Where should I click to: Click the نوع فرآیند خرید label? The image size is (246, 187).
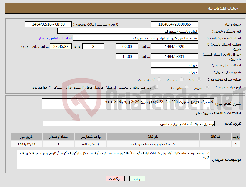(228, 87)
